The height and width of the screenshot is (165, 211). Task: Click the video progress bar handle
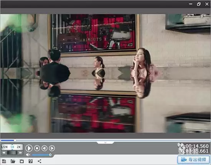click(15, 140)
